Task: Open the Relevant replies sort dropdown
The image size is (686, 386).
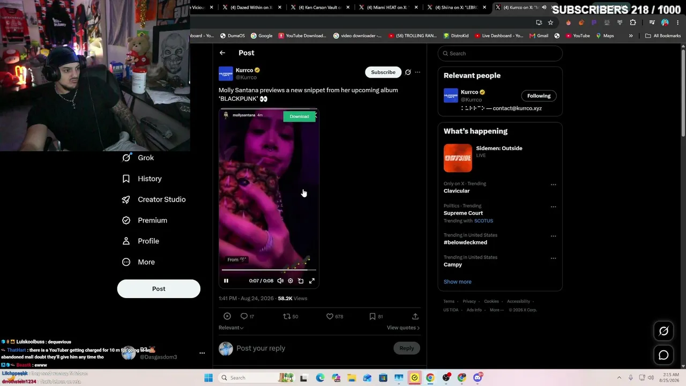Action: point(231,328)
